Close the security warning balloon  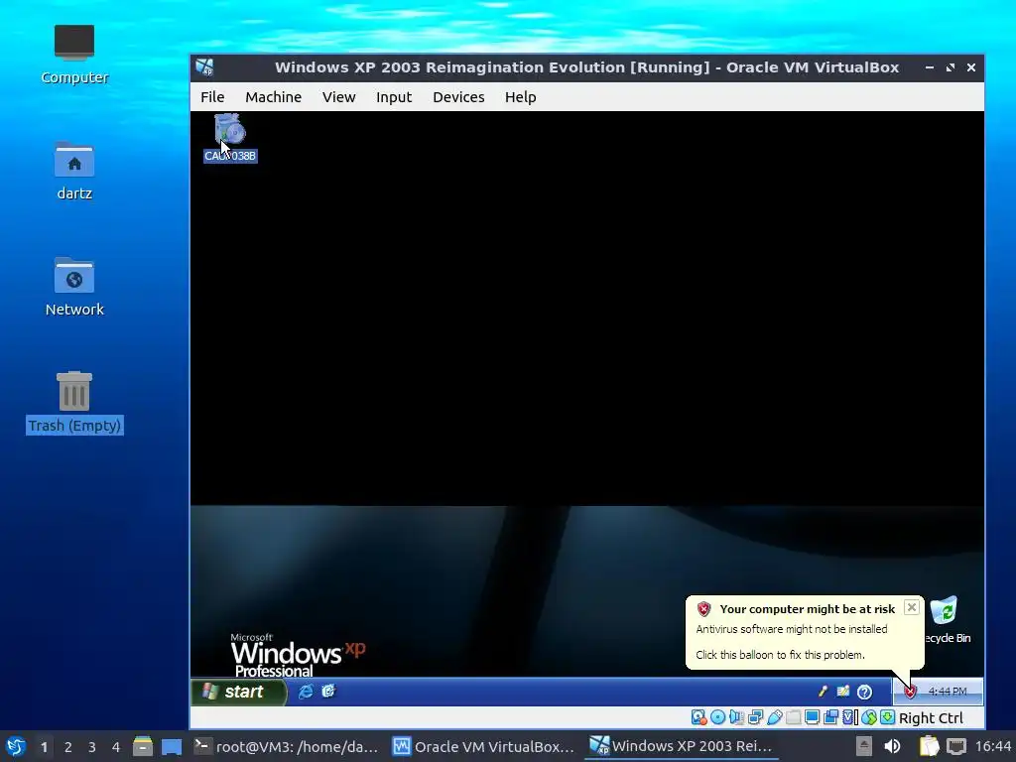click(911, 607)
